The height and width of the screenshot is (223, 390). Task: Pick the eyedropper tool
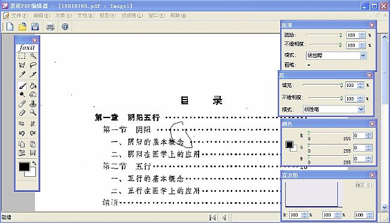tap(22, 74)
